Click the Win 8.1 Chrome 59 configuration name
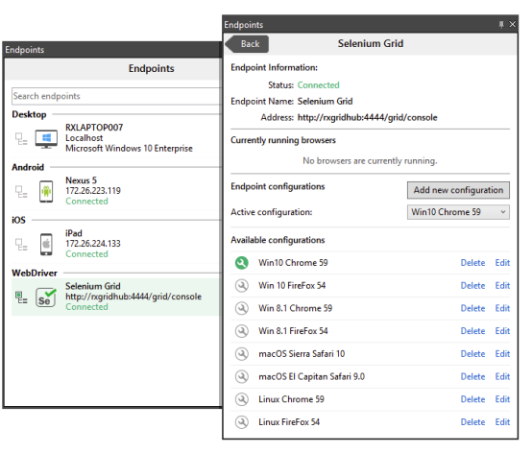This screenshot has width=532, height=453. tap(295, 308)
